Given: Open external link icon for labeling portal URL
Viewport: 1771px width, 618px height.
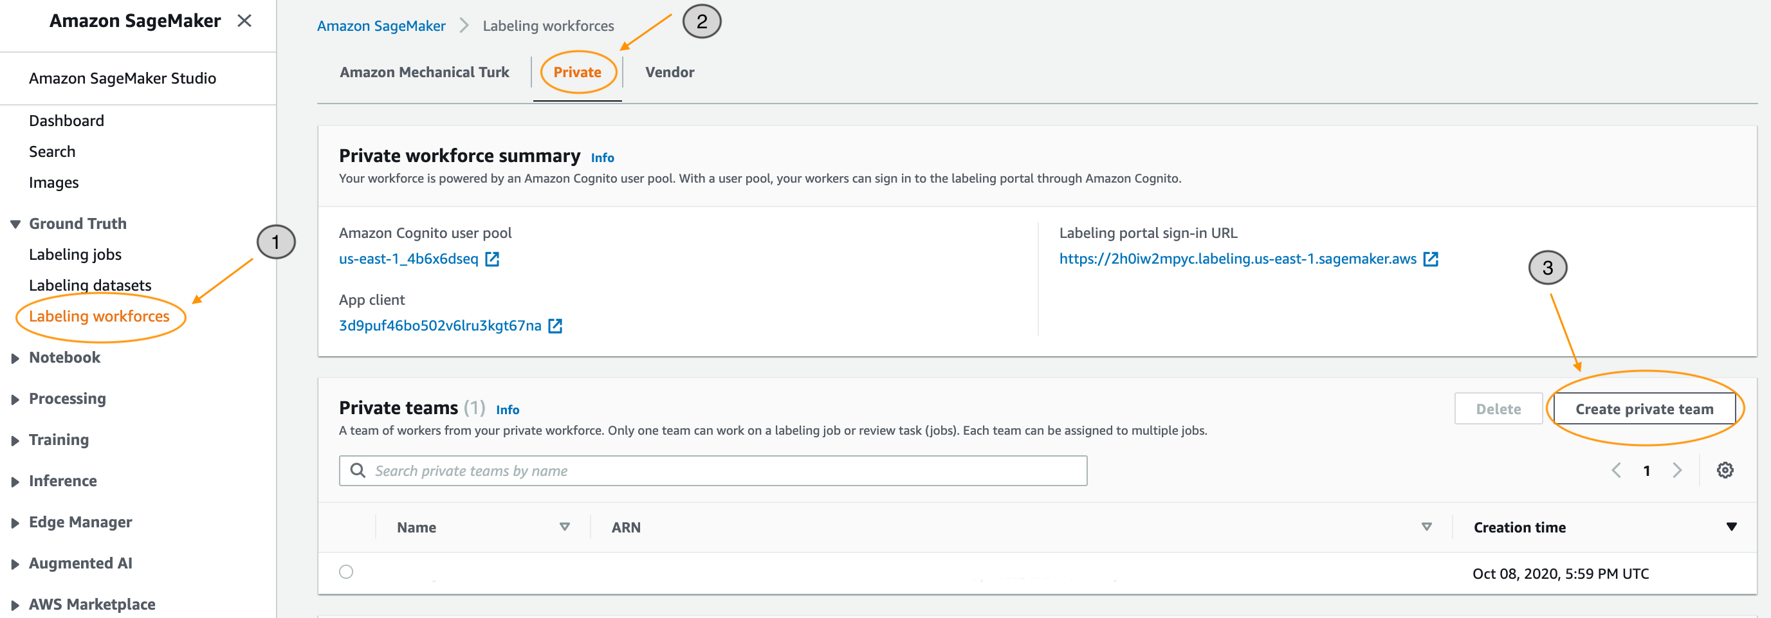Looking at the screenshot, I should (x=1431, y=259).
